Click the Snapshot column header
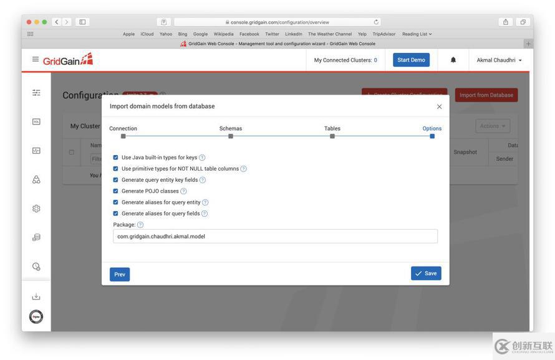This screenshot has width=555, height=360. click(x=465, y=152)
